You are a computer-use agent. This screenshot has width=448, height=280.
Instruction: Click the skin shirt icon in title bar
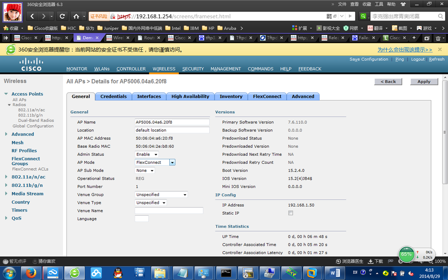tap(403, 4)
